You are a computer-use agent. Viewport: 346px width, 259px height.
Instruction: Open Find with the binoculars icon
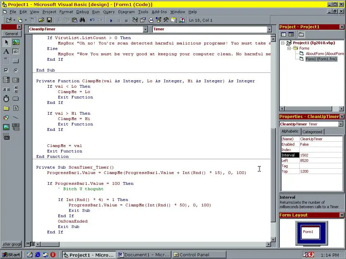82,20
